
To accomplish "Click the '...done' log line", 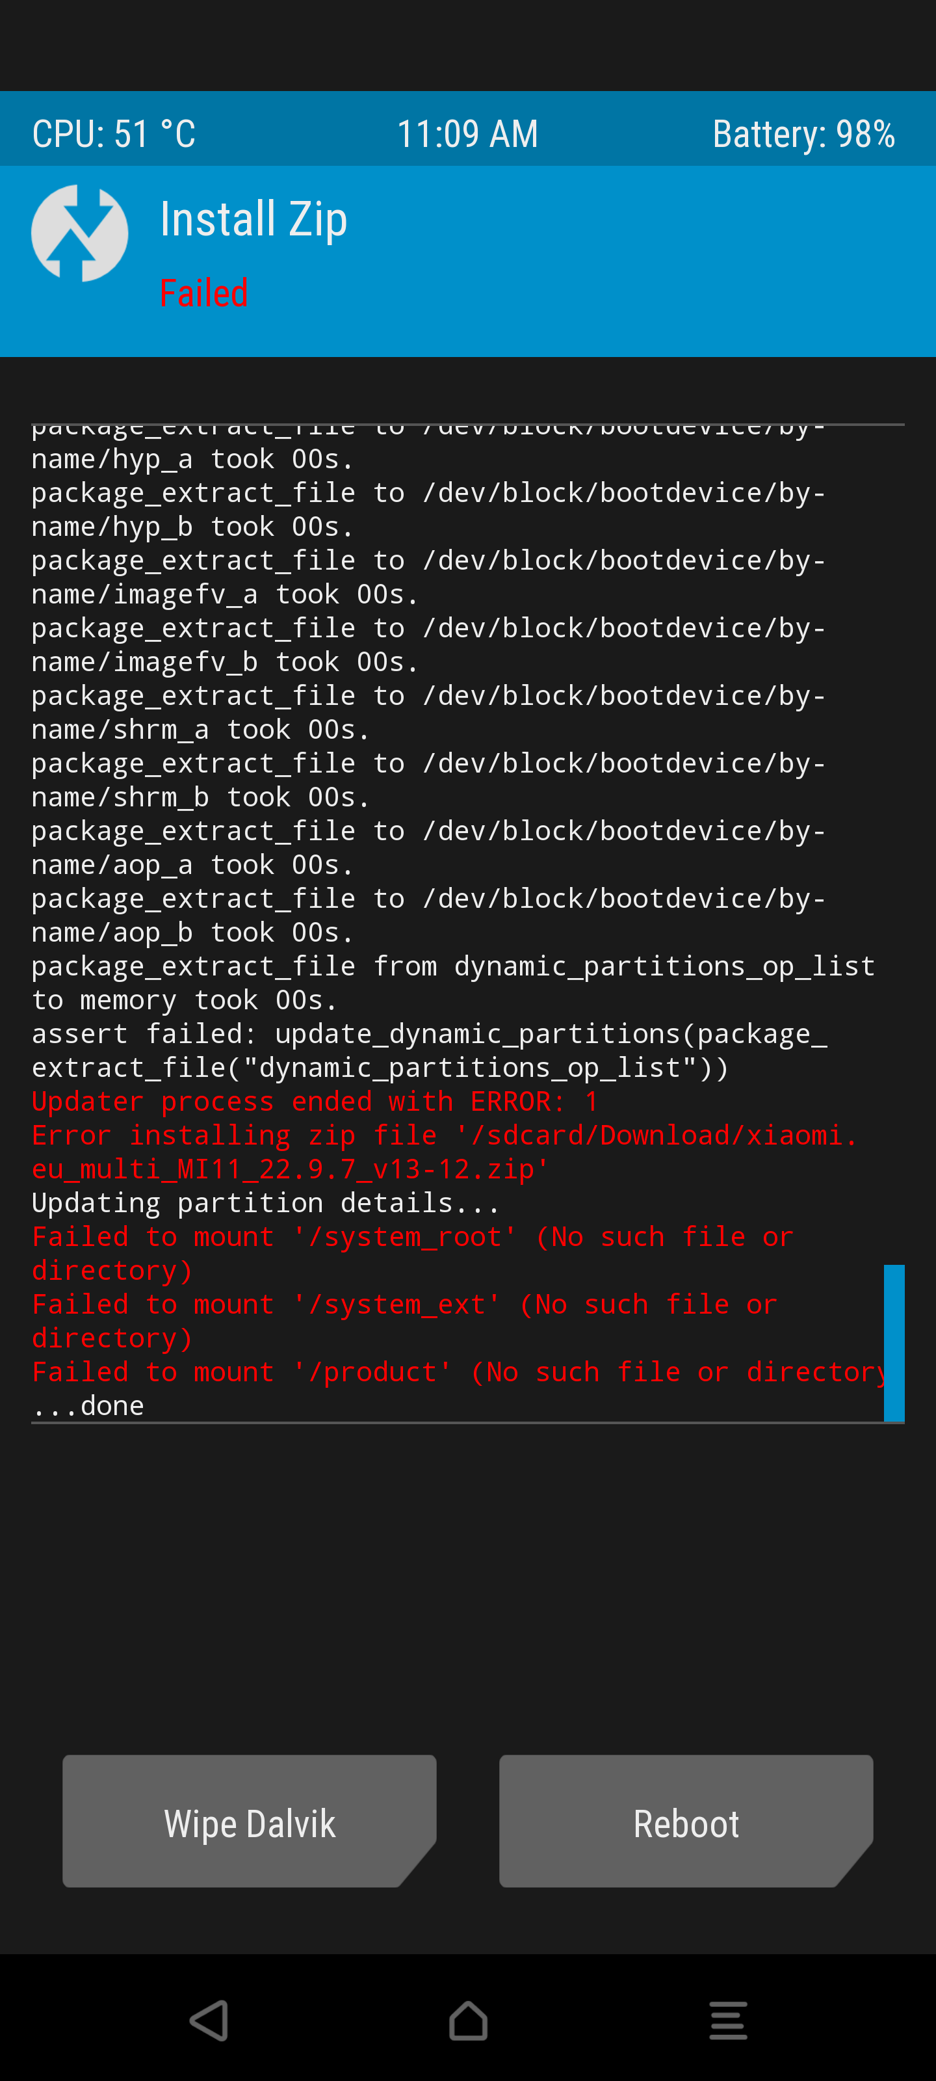I will [88, 1405].
